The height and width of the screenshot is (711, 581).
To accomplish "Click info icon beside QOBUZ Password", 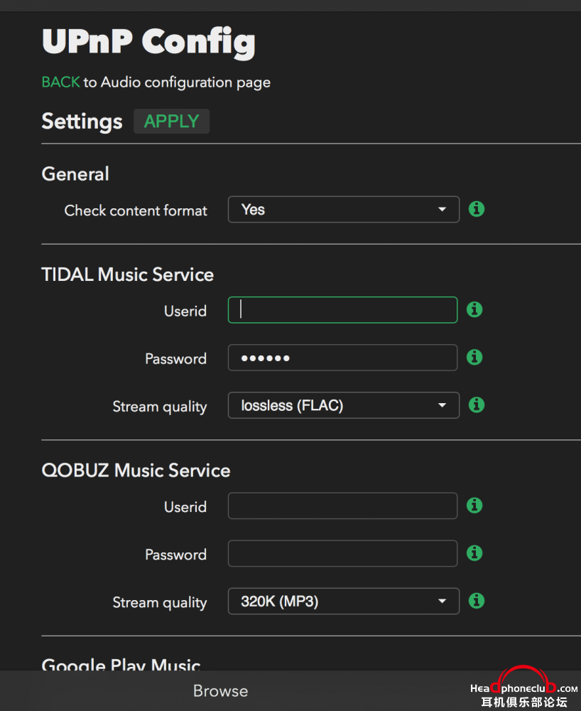I will (474, 553).
